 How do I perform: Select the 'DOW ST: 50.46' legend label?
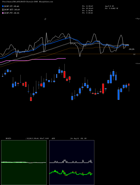tap(11, 6)
